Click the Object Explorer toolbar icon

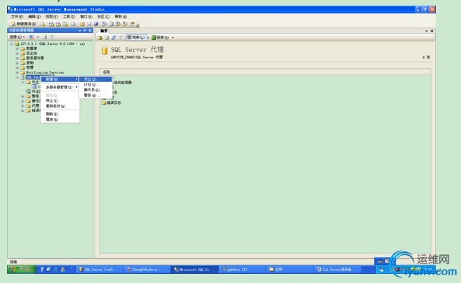tap(118, 24)
